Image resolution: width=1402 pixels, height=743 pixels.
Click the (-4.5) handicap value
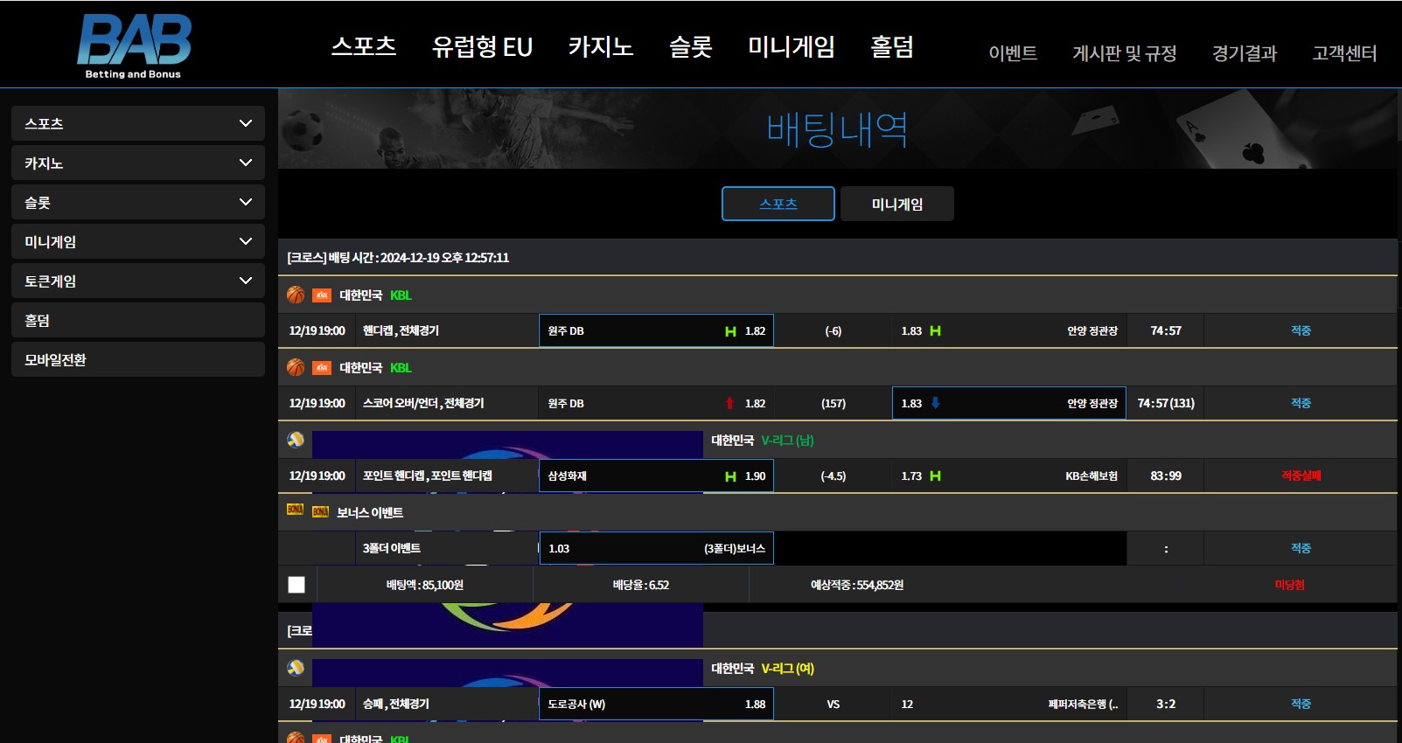[833, 476]
